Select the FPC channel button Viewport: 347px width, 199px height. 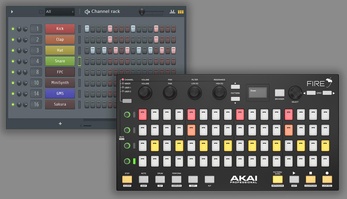[60, 72]
